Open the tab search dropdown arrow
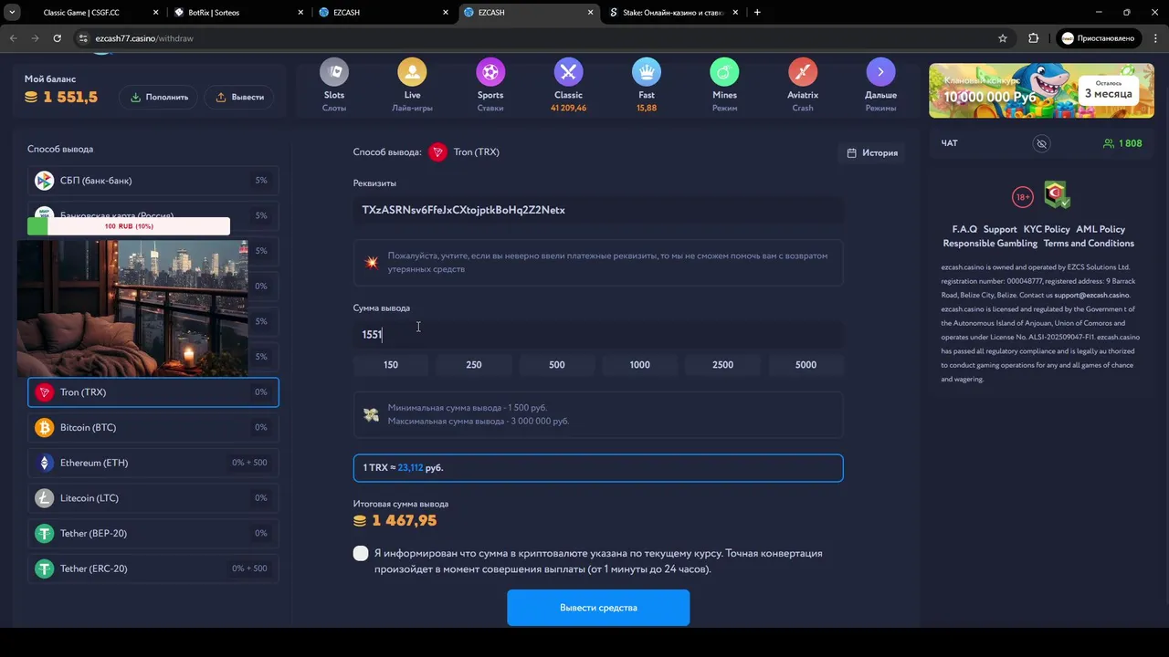 click(x=12, y=13)
